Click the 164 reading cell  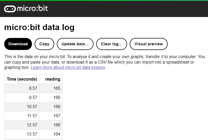coord(51,134)
